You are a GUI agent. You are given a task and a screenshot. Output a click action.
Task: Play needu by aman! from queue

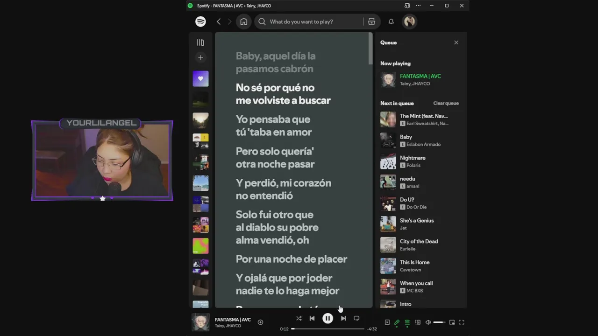pos(420,182)
